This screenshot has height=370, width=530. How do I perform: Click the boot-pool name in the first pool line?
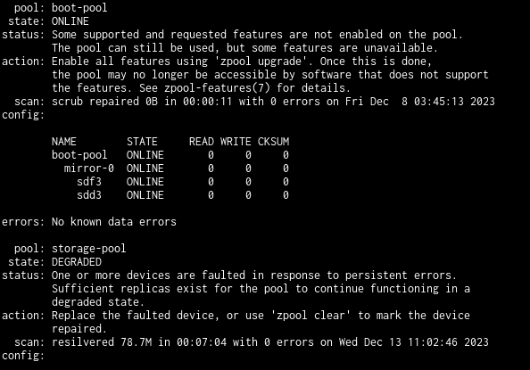[79, 8]
